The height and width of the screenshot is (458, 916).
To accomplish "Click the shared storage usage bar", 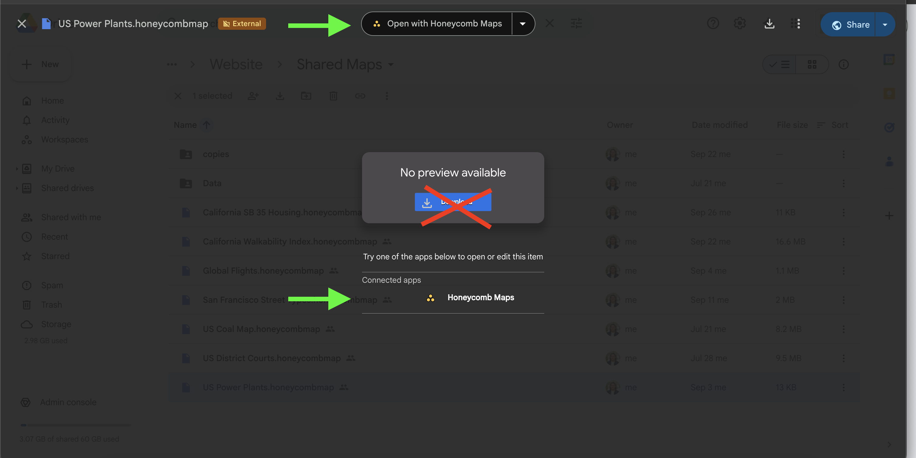I will click(75, 425).
